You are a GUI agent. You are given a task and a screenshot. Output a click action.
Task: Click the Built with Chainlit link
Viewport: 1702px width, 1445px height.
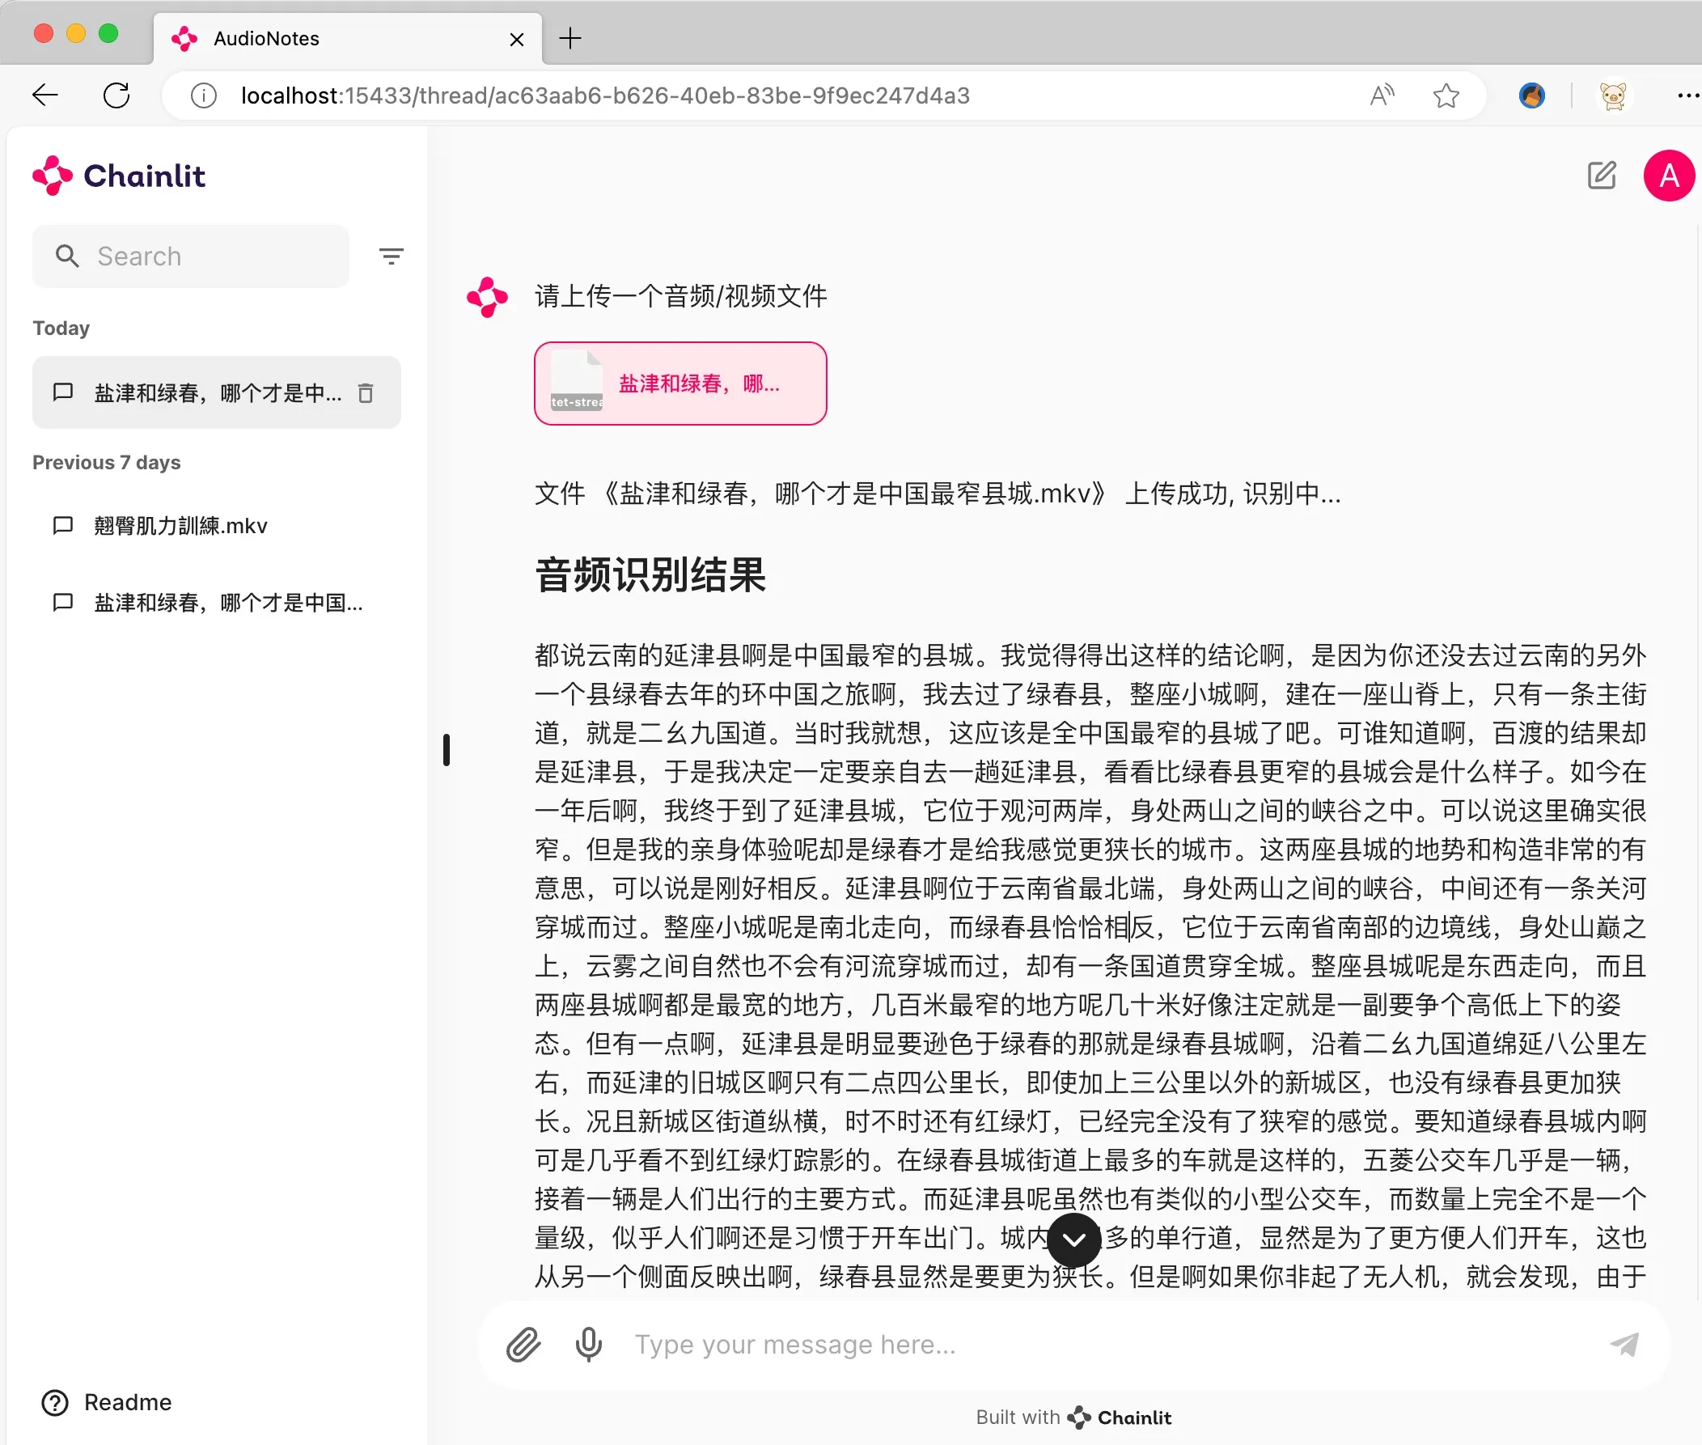pyautogui.click(x=1073, y=1417)
